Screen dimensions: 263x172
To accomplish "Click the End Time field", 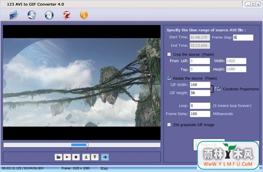I will pyautogui.click(x=200, y=45).
